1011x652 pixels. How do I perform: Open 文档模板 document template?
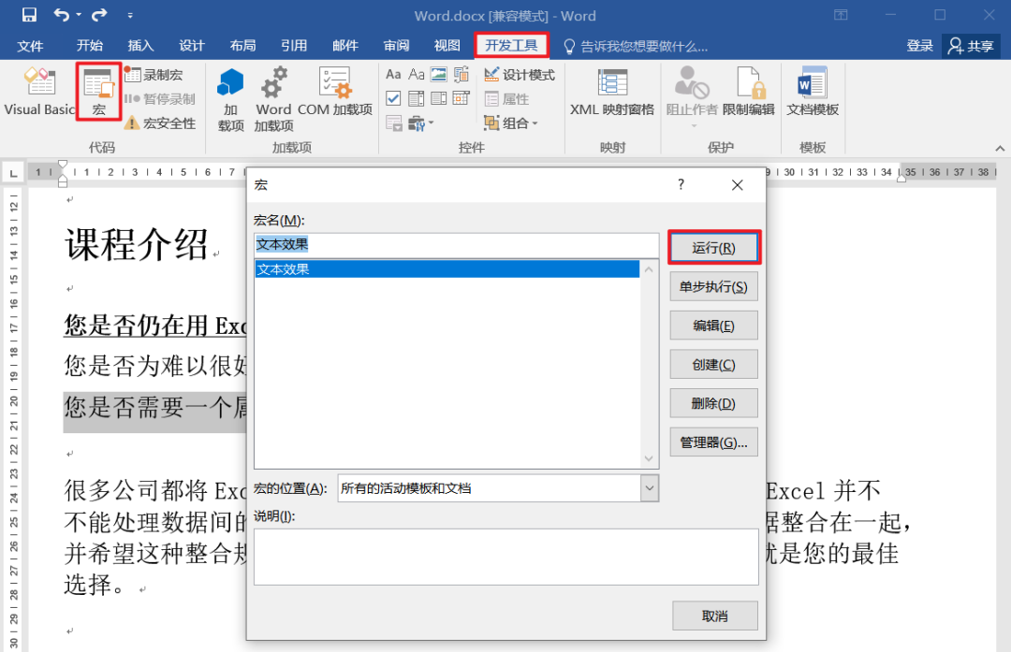point(813,92)
